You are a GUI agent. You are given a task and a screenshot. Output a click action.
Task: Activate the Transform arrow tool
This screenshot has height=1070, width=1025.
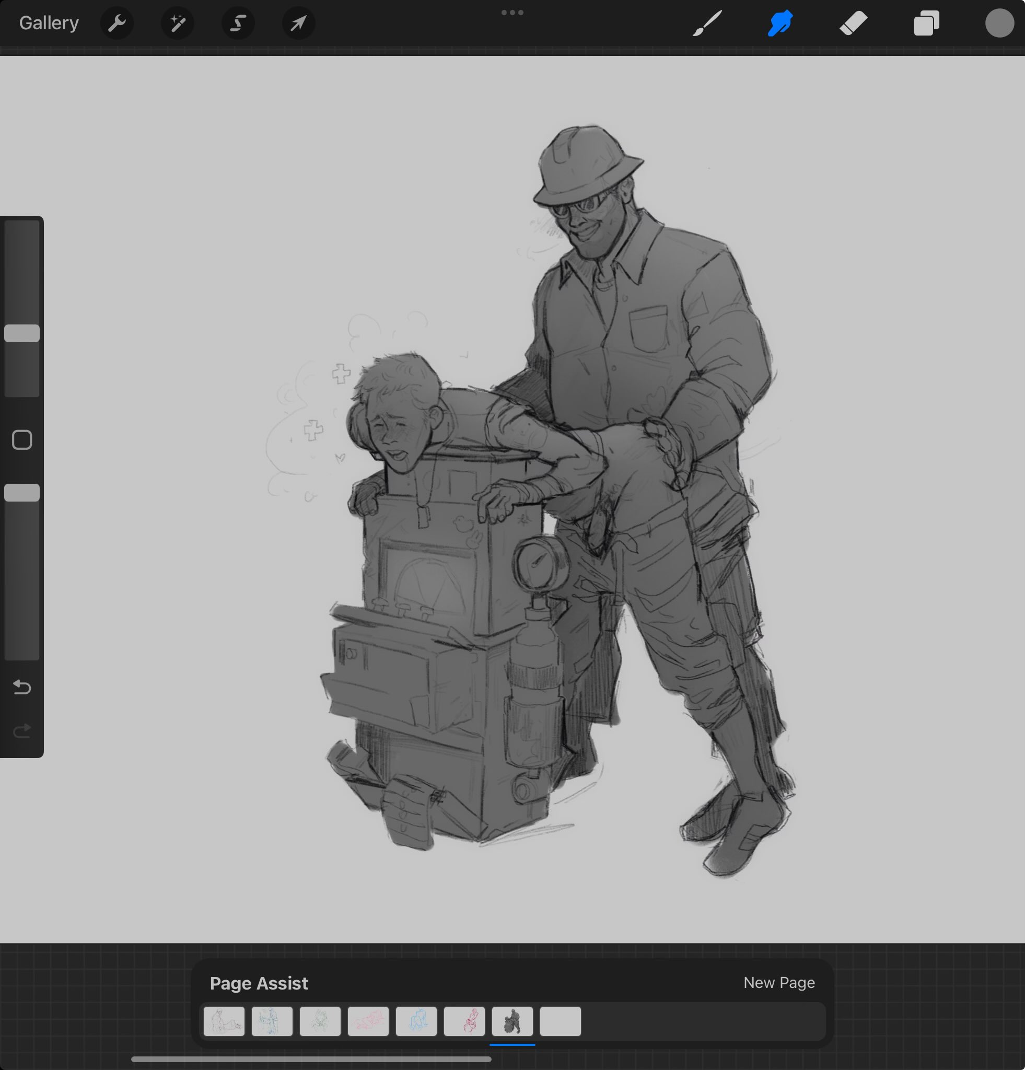[298, 24]
